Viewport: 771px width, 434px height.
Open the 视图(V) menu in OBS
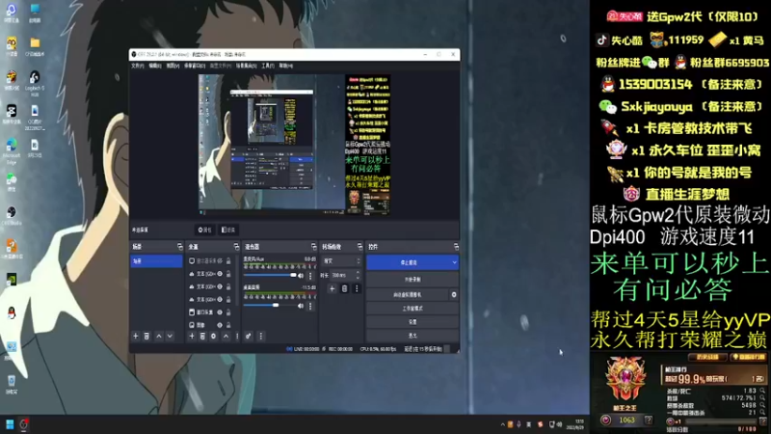pos(173,66)
